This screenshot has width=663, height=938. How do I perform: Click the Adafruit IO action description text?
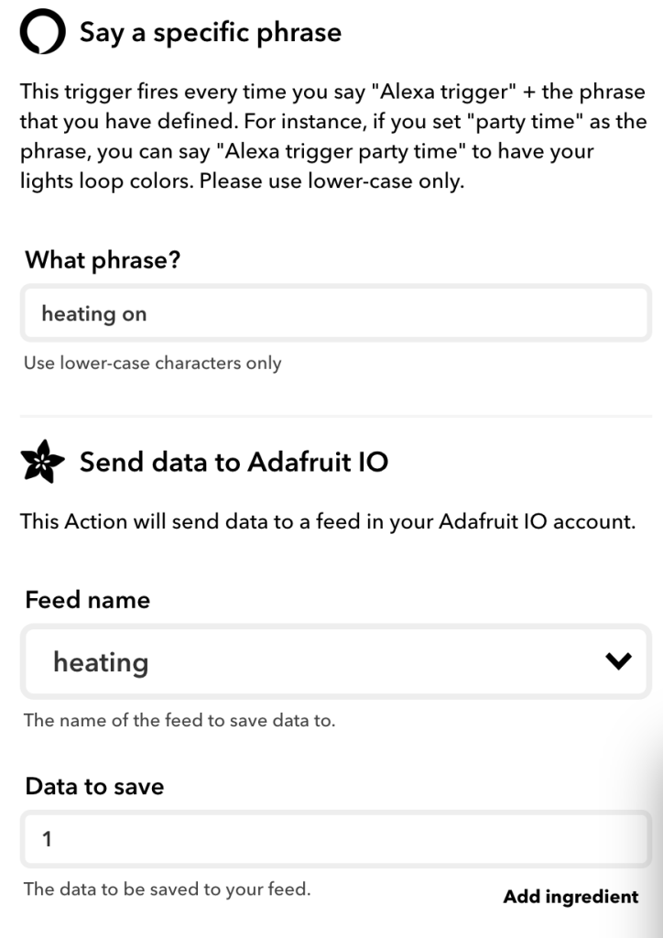point(328,523)
